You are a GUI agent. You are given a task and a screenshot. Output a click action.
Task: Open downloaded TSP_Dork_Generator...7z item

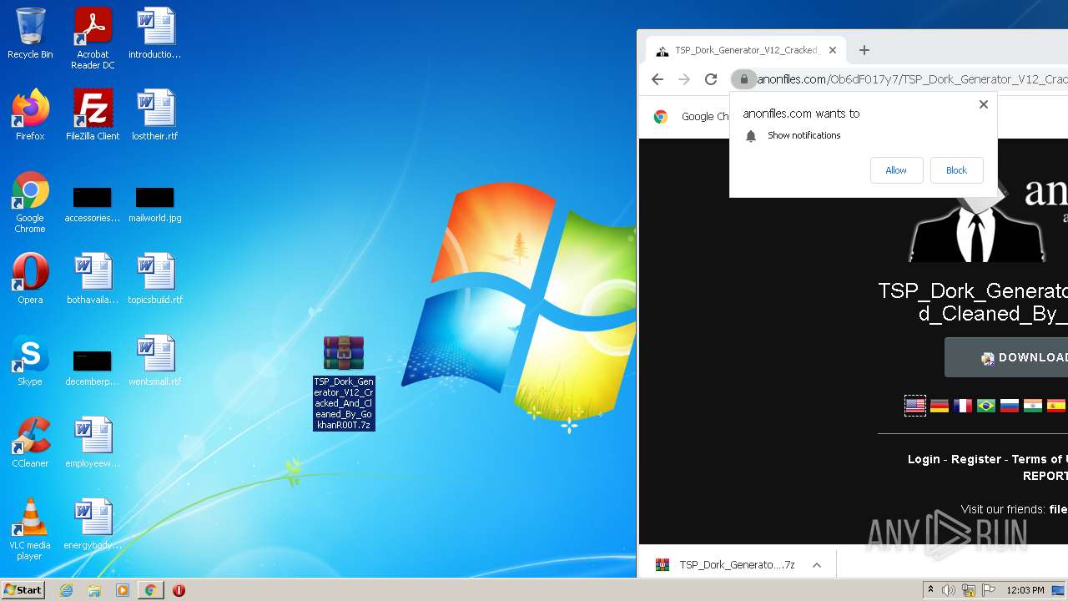(x=724, y=565)
